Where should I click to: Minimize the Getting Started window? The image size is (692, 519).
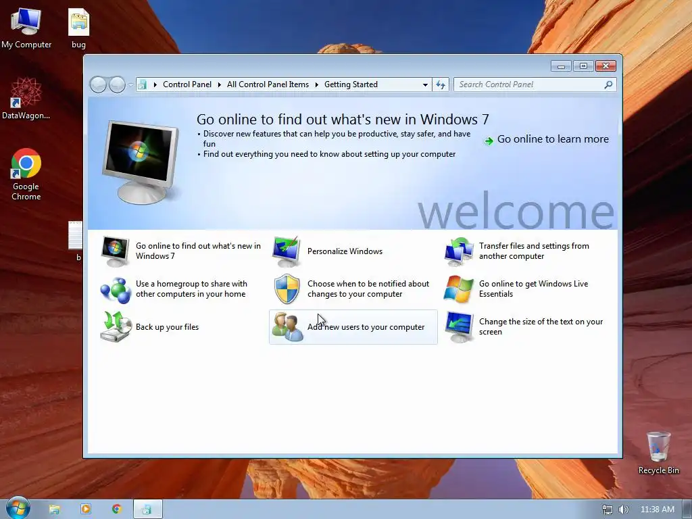click(x=561, y=66)
